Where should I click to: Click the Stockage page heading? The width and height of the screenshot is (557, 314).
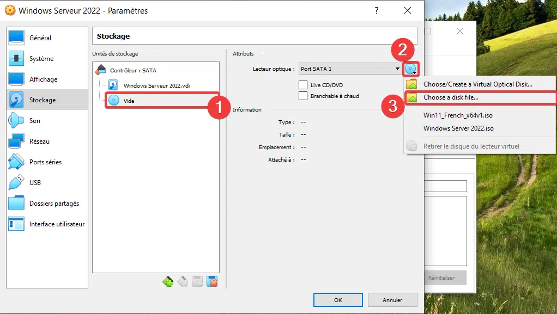[x=113, y=36]
